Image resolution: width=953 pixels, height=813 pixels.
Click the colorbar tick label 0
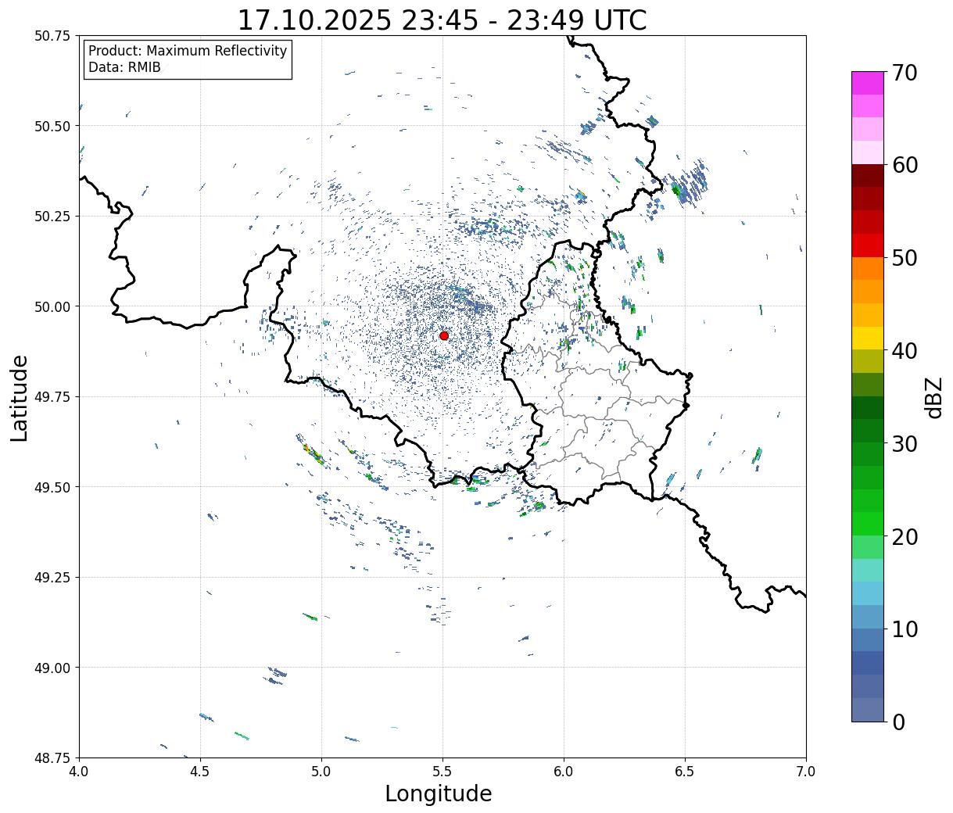(897, 722)
